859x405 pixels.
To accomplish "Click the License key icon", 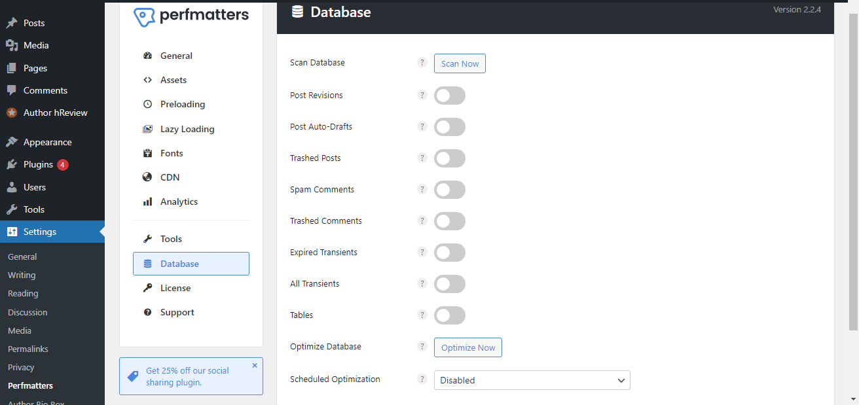I will [147, 289].
